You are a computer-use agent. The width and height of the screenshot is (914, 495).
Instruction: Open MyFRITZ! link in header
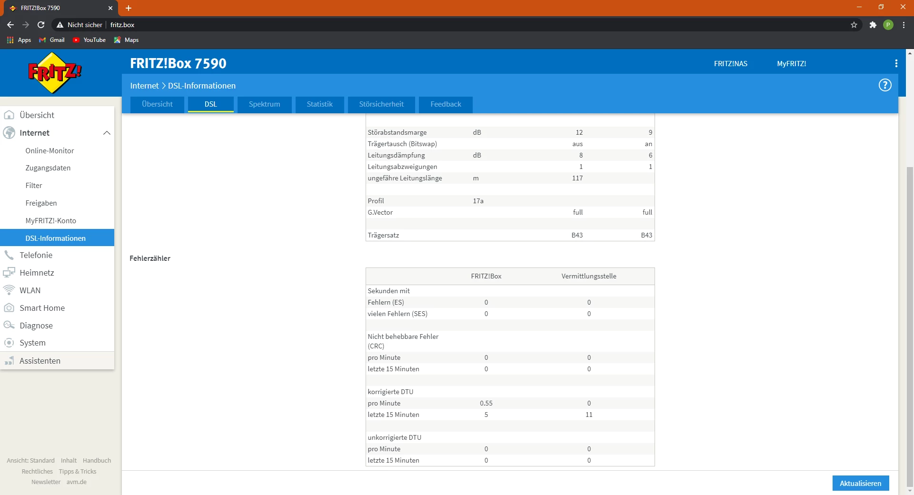[x=792, y=64]
